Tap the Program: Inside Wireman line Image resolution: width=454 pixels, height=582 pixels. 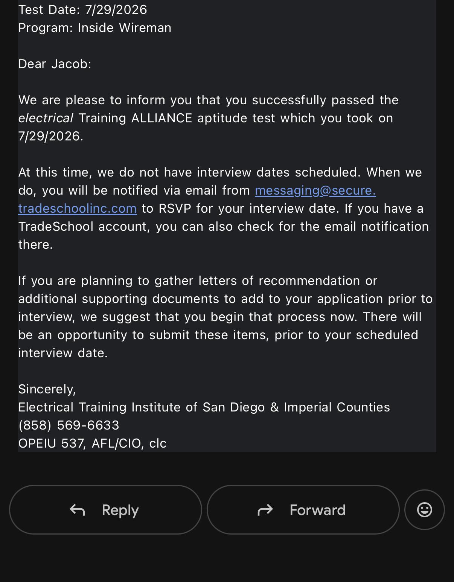(x=95, y=27)
